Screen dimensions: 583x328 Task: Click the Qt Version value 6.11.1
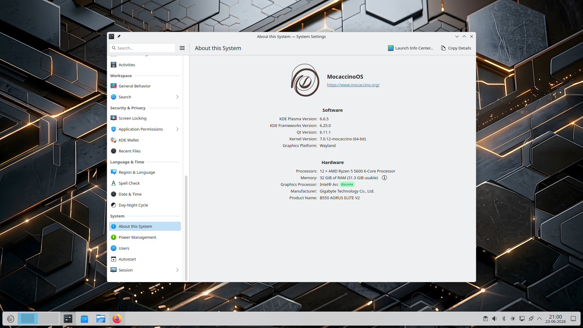tap(325, 132)
